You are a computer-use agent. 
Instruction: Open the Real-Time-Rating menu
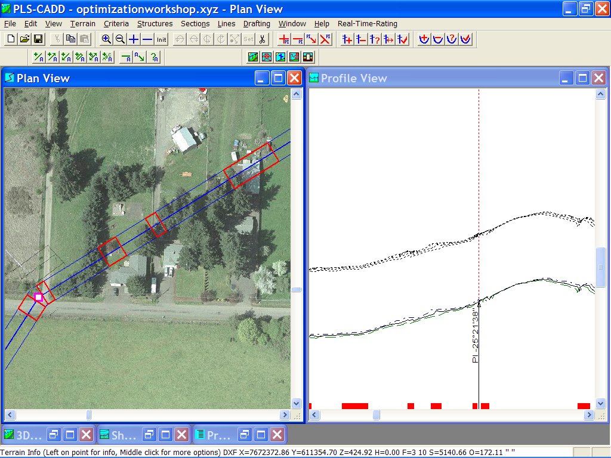(366, 24)
